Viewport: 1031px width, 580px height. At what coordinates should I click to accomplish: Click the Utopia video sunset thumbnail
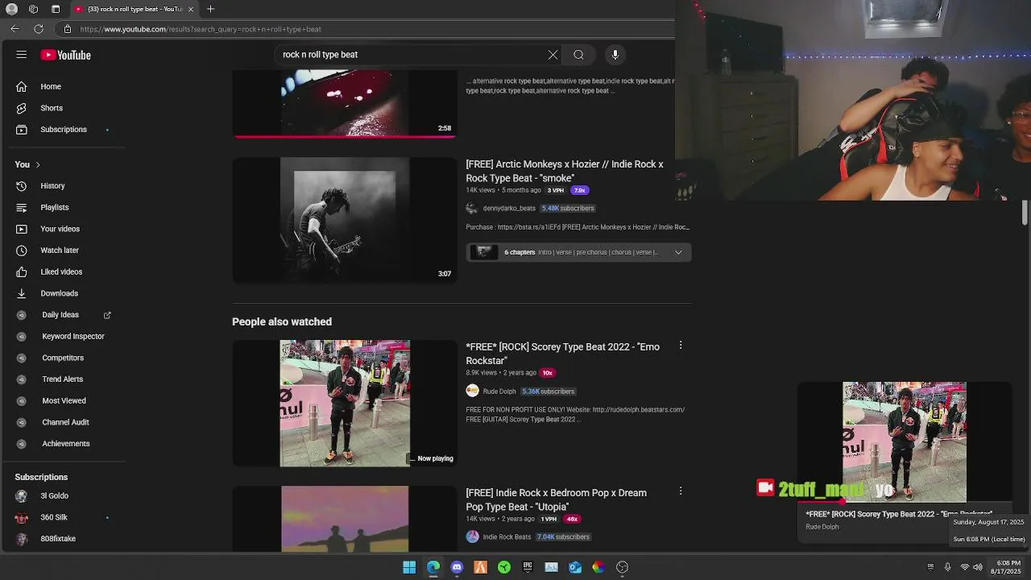pyautogui.click(x=345, y=519)
